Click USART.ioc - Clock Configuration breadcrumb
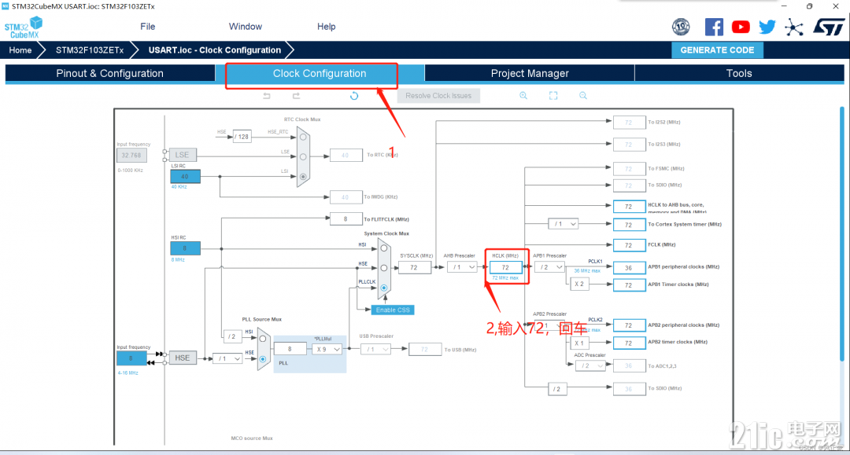Image resolution: width=850 pixels, height=455 pixels. click(215, 50)
